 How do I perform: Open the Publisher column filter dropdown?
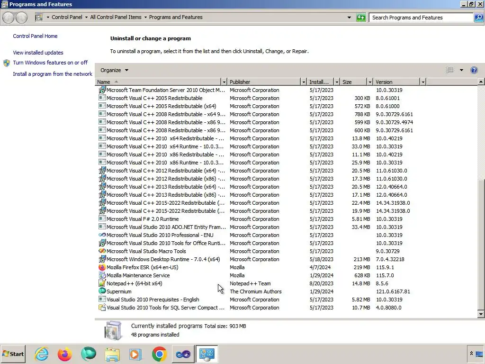tap(304, 82)
